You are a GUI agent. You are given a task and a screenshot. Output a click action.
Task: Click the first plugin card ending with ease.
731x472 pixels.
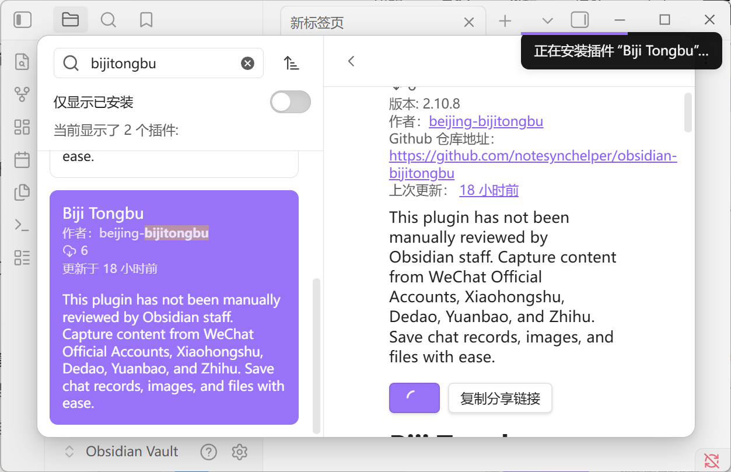[x=174, y=164]
